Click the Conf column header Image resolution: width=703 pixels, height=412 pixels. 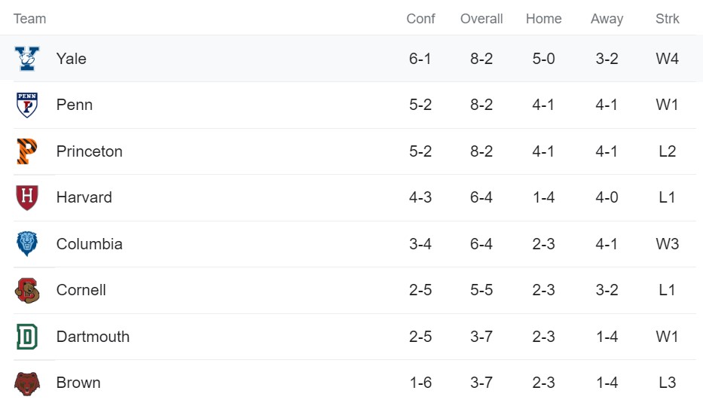point(420,19)
